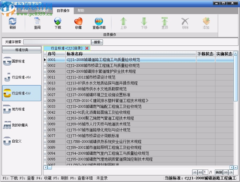
Task: Close the 行业标准-CJJ[目录] tab
Action: click(87, 48)
